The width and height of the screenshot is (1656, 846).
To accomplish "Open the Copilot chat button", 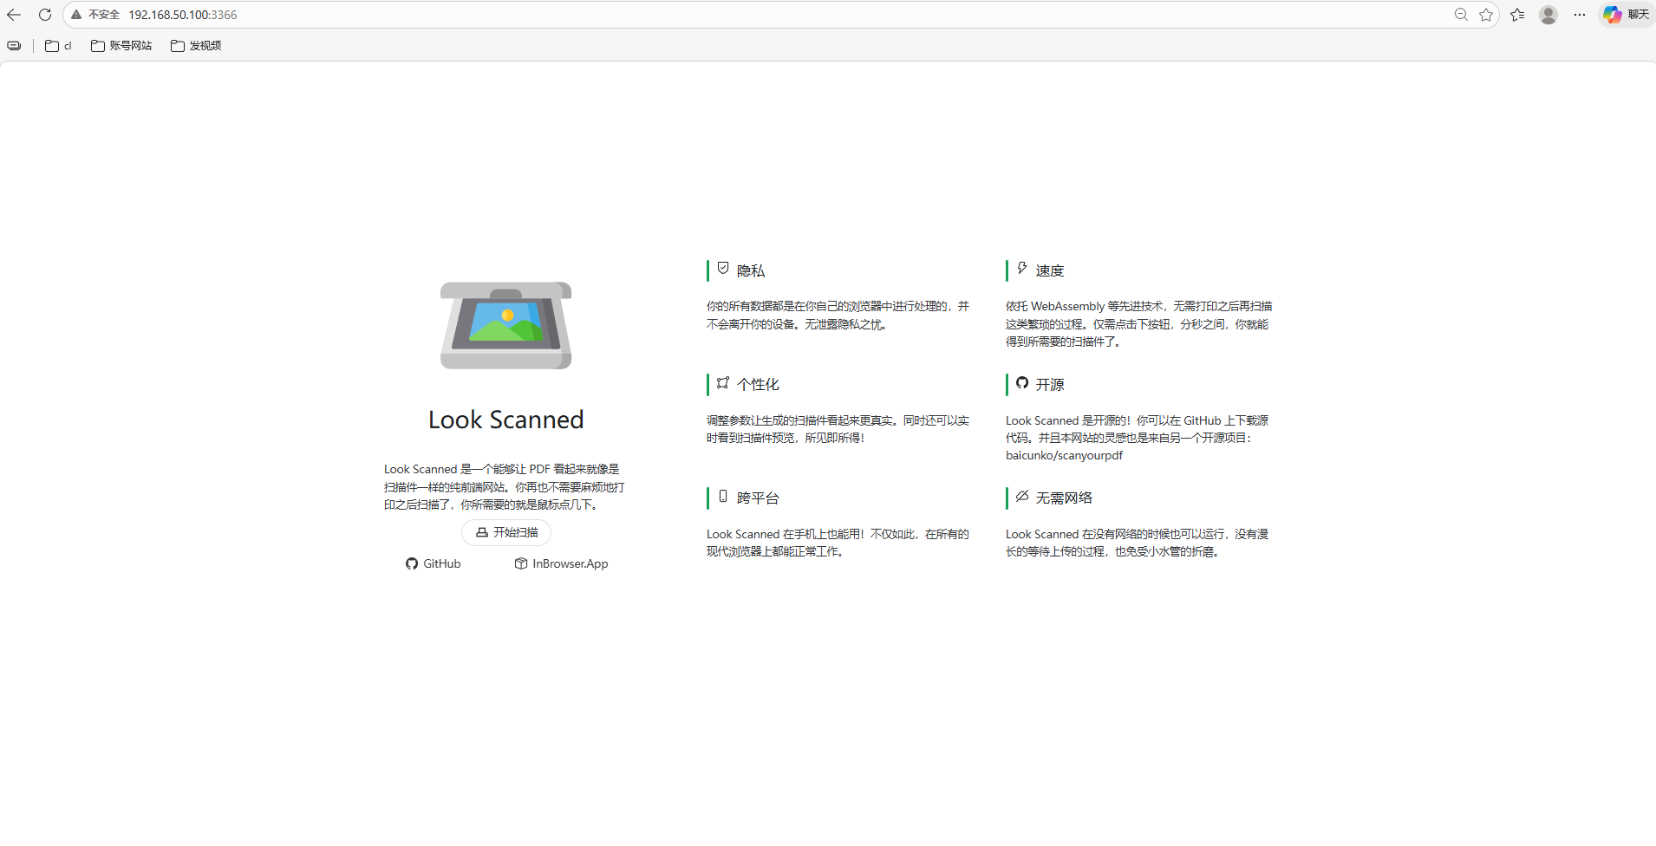I will click(1626, 15).
